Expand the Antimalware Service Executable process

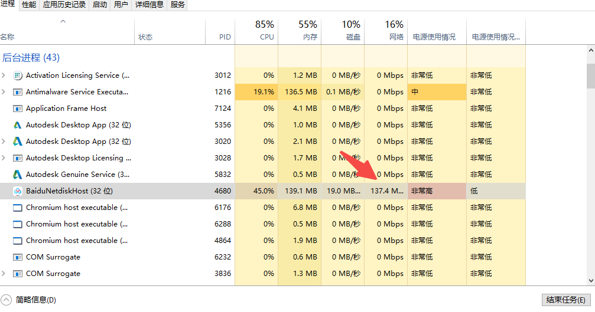click(x=4, y=92)
